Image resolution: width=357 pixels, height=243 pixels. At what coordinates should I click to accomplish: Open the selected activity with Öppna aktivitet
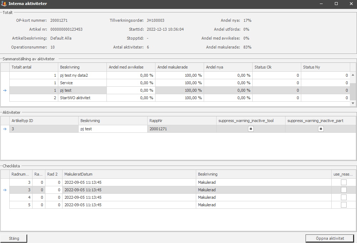(x=330, y=238)
